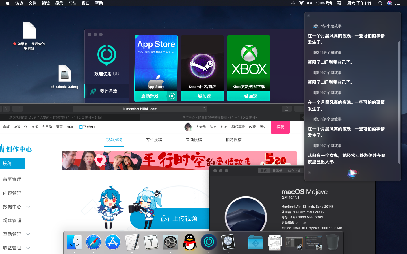Image resolution: width=407 pixels, height=254 pixels.
Task: Open 大会员 link in bilibili header
Action: 201,127
